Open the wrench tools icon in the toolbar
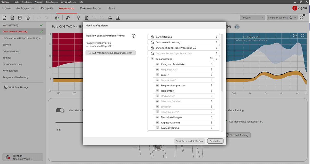Screen dimensions: 310x164 tap(67, 18)
